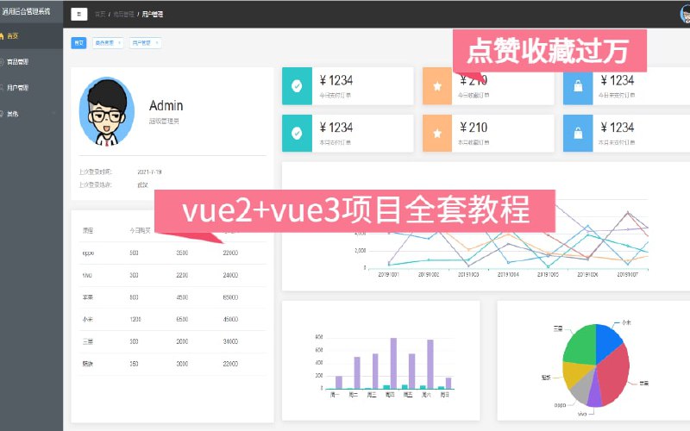
Task: Select the blue 首页 tag tab
Action: click(x=78, y=42)
